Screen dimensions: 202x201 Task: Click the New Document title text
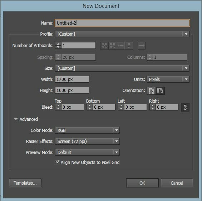tap(101, 6)
